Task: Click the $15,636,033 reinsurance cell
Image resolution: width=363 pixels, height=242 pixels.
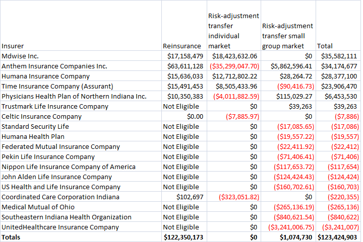Action: 184,76
